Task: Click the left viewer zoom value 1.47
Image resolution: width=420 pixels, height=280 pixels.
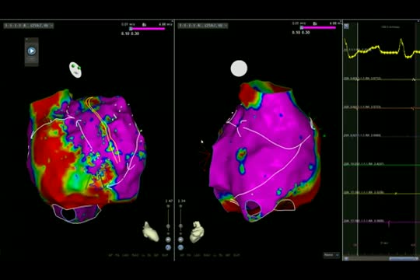Action: tap(169, 201)
